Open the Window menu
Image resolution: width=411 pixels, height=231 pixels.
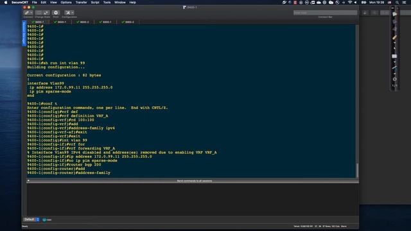pos(120,3)
